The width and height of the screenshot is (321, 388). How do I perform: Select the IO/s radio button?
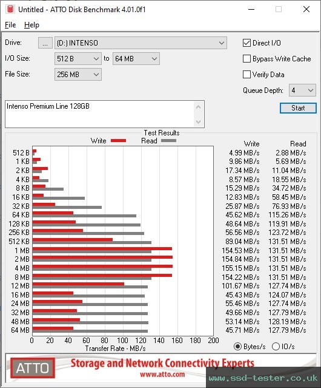point(276,347)
